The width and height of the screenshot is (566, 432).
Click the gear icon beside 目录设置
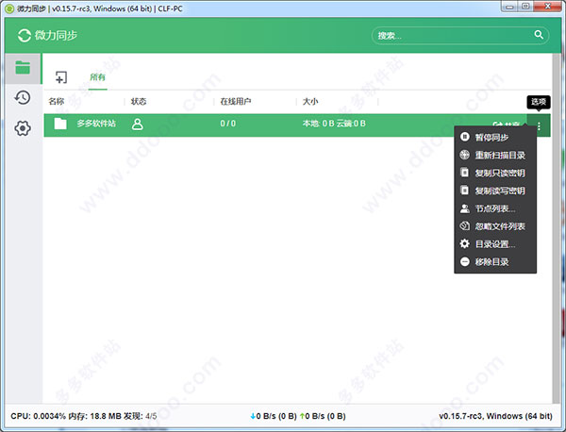click(464, 243)
